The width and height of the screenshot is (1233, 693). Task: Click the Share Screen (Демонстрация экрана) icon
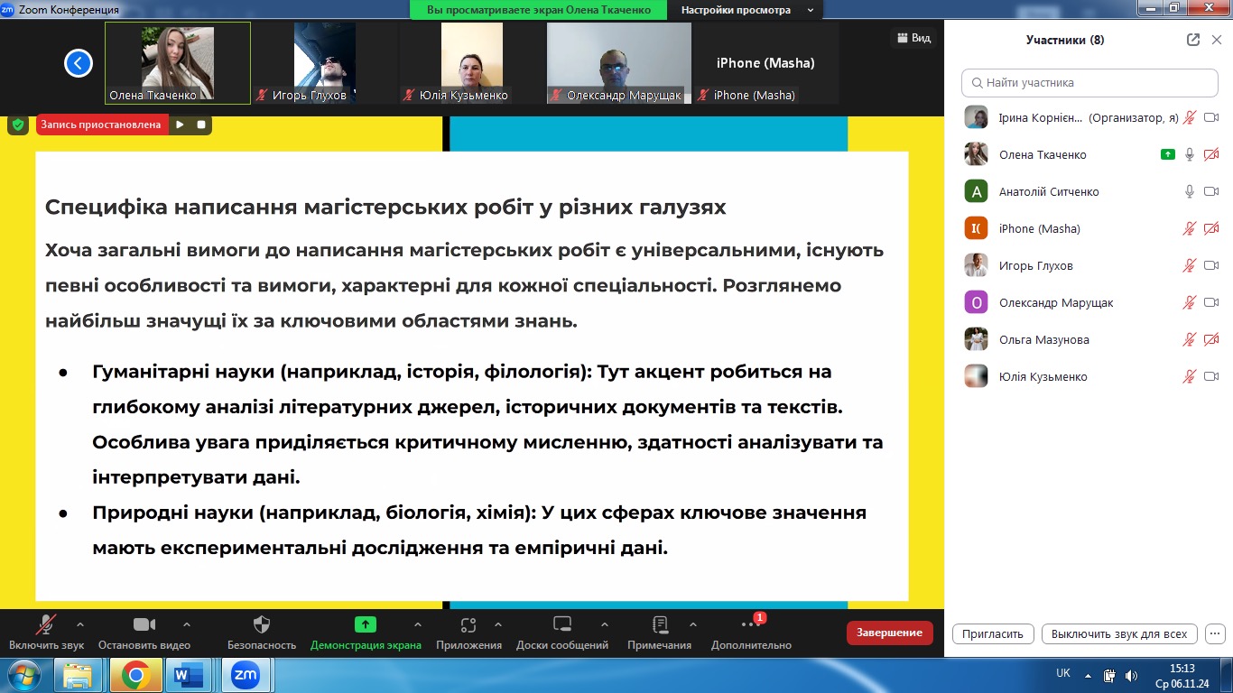click(x=365, y=624)
